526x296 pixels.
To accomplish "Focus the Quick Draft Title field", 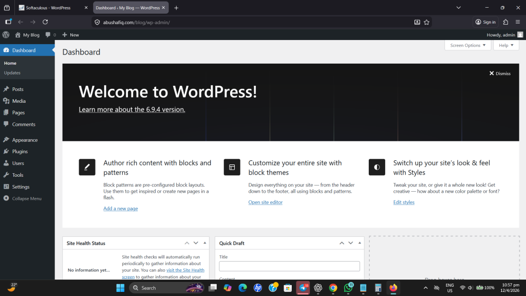I will [x=289, y=266].
